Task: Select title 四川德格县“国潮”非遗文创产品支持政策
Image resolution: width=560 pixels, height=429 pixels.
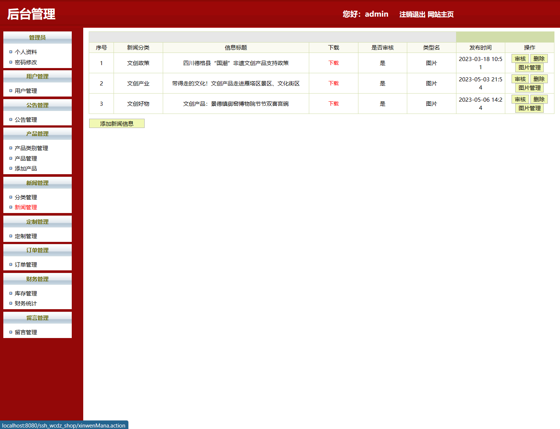Action: coord(236,63)
